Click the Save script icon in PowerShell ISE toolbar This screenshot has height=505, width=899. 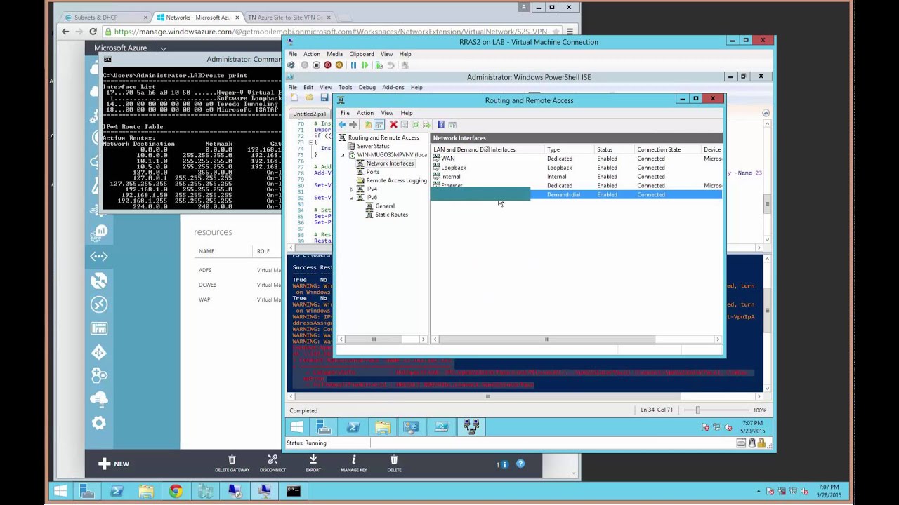[324, 97]
